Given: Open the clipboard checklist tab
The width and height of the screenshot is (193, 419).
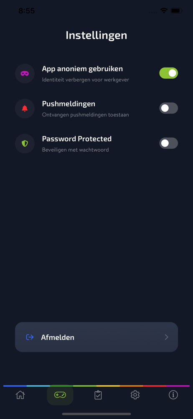Looking at the screenshot, I should (98, 395).
